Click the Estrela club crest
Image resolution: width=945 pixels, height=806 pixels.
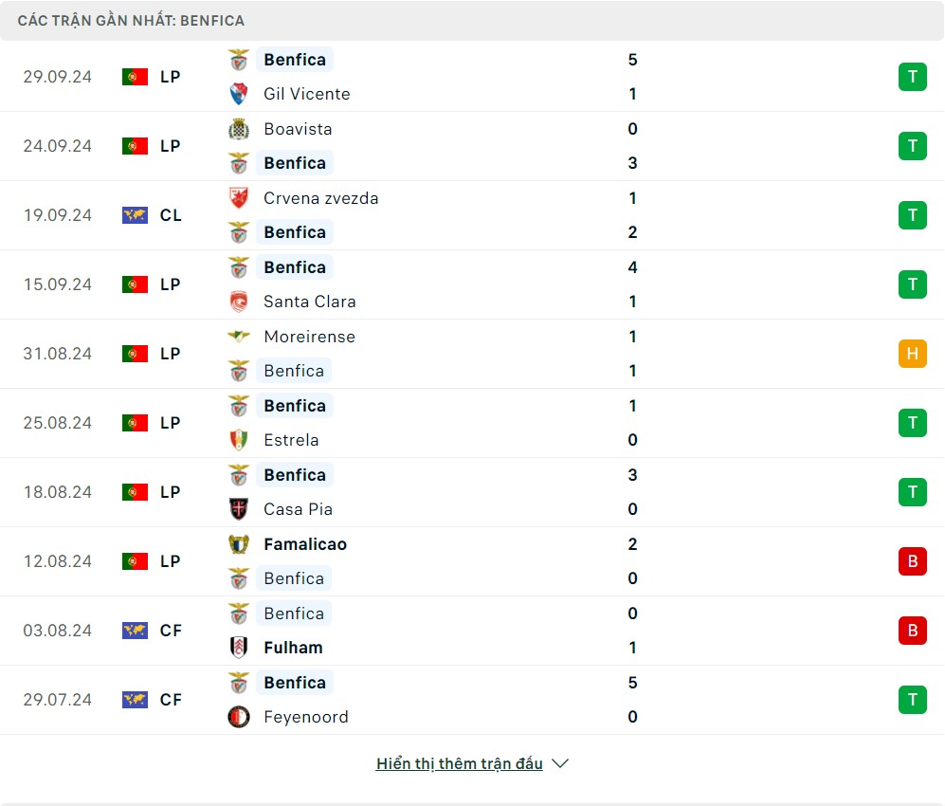[x=239, y=440]
